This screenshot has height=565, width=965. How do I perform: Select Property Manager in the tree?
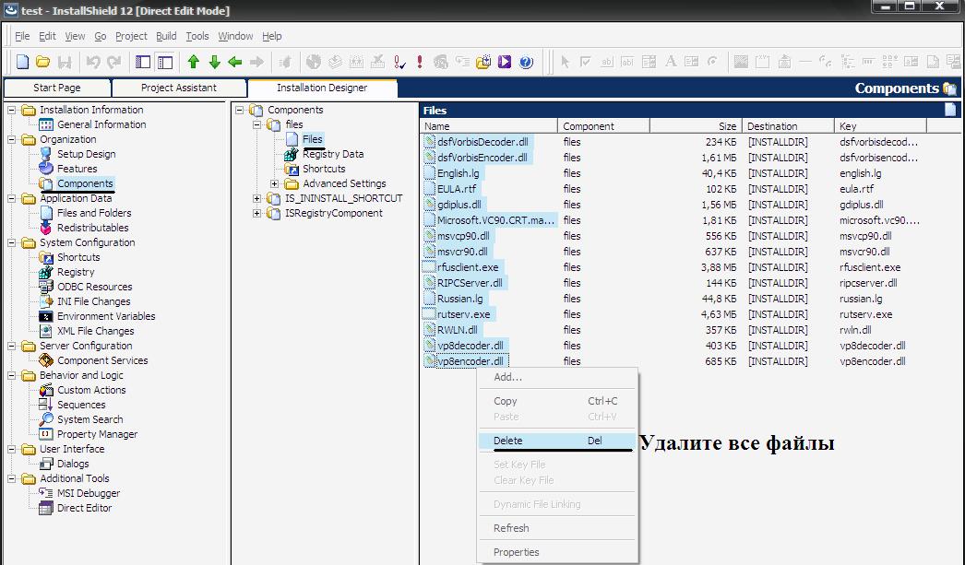97,435
